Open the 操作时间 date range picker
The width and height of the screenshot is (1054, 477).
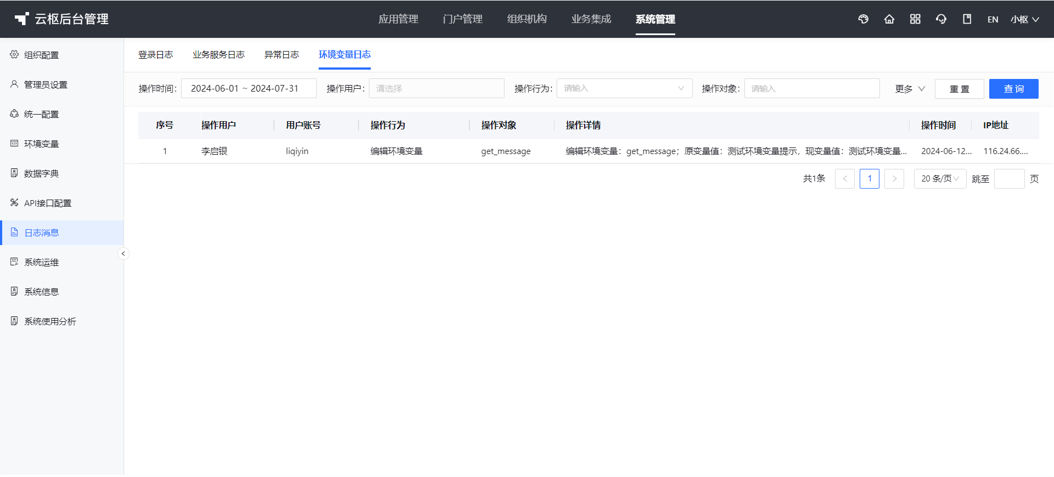click(249, 88)
